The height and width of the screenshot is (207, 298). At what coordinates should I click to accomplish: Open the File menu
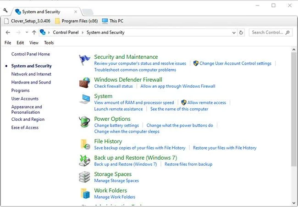tap(8, 43)
